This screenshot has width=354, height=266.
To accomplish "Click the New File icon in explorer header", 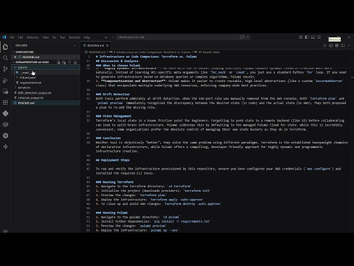I will 59,62.
